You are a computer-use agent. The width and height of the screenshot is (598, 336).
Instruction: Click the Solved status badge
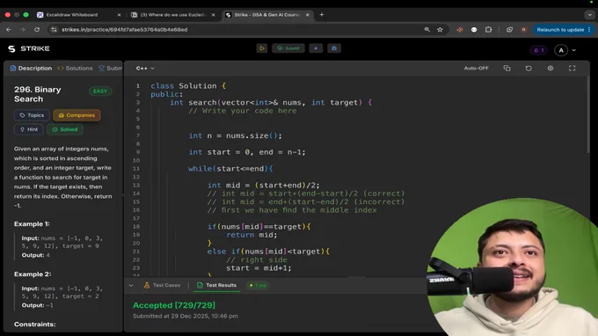[x=65, y=129]
